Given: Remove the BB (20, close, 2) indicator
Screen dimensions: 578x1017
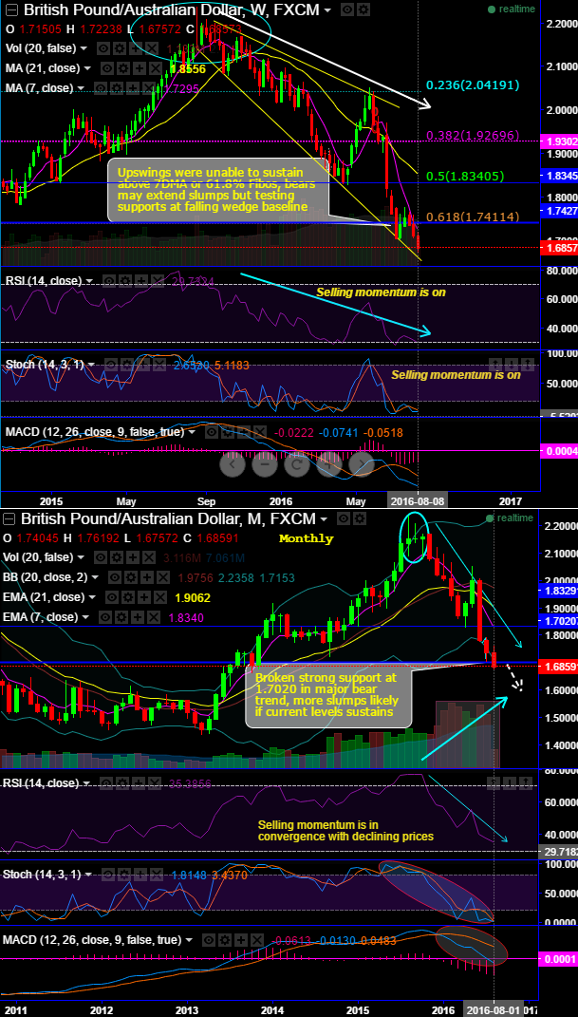Looking at the screenshot, I should click(x=162, y=577).
